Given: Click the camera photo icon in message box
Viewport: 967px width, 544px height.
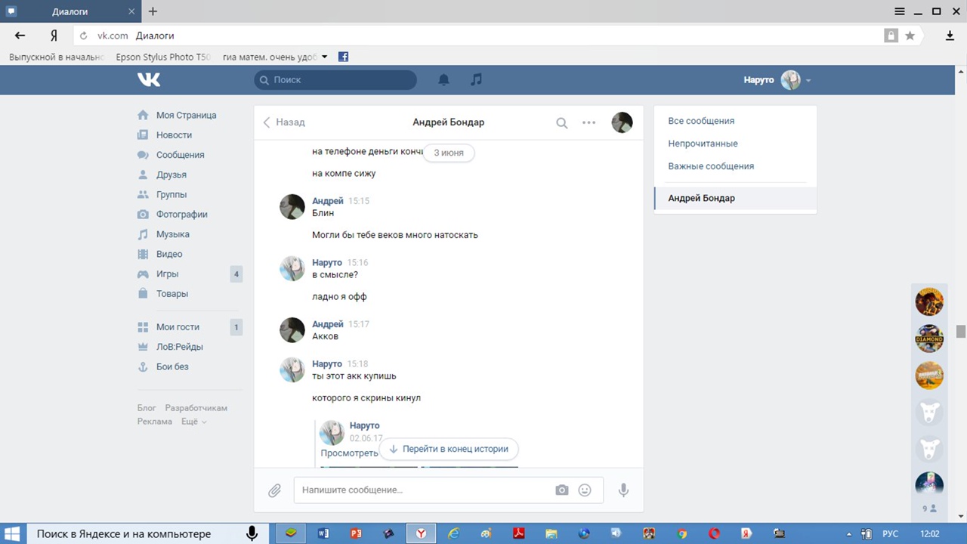Looking at the screenshot, I should point(561,490).
